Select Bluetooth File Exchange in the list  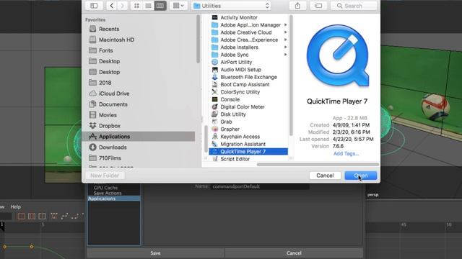pyautogui.click(x=248, y=77)
